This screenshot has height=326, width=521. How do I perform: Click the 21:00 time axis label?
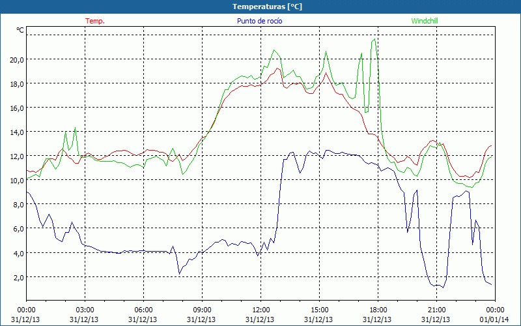[x=436, y=310]
